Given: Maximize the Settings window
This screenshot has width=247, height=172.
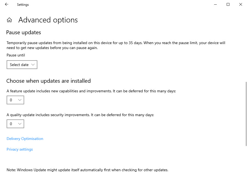Looking at the screenshot, I should [x=228, y=4].
